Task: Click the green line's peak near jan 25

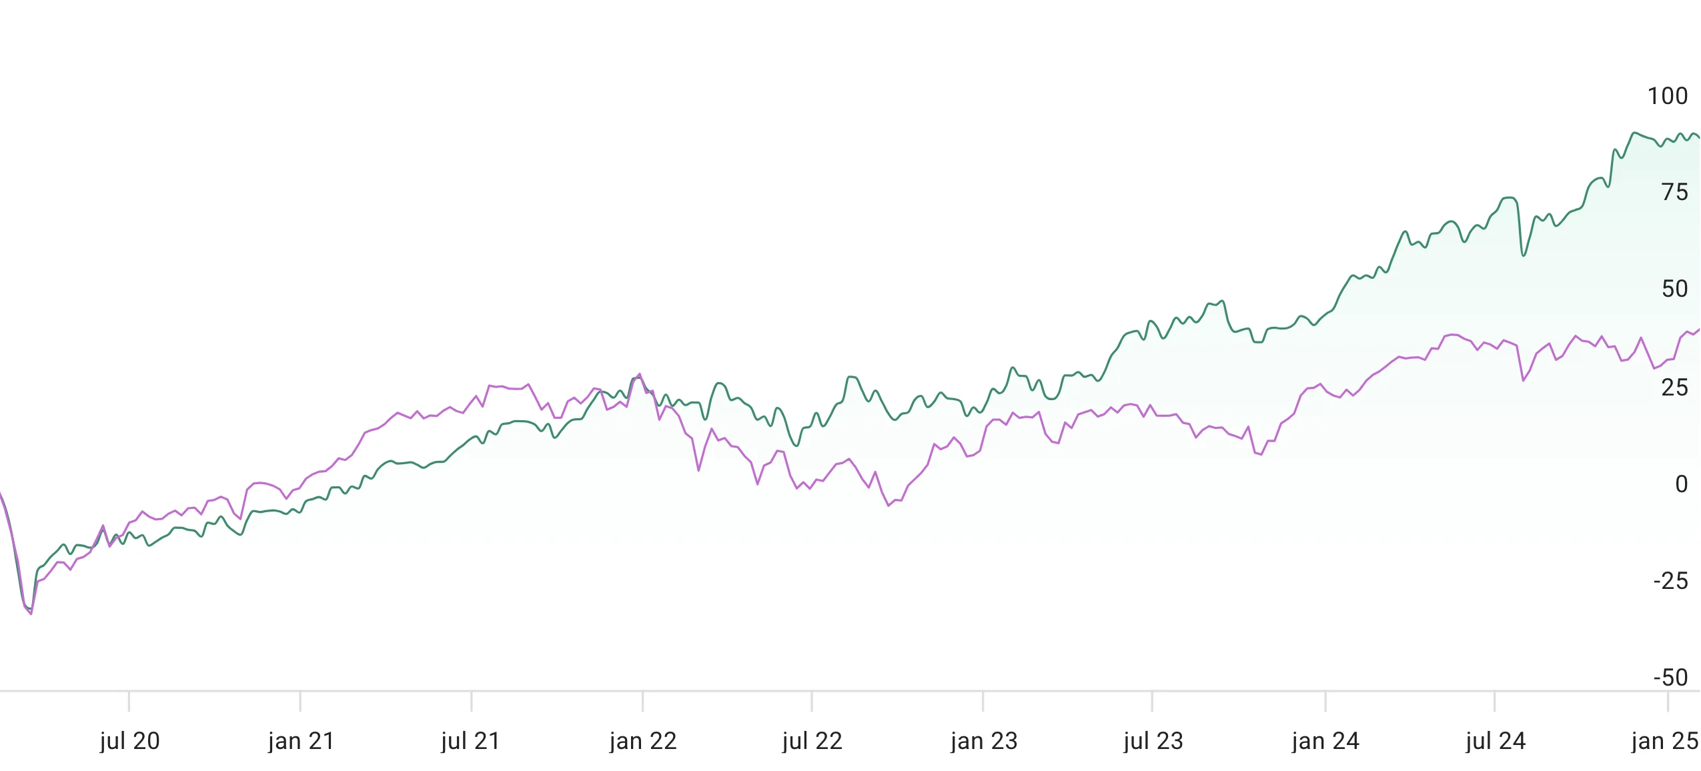Action: click(1635, 133)
